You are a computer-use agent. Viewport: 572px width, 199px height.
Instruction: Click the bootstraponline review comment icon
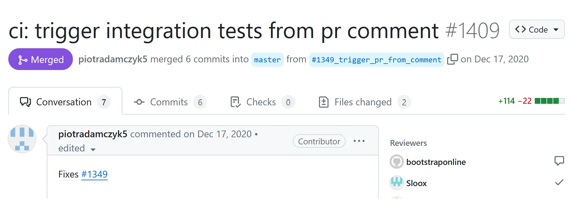coord(559,161)
